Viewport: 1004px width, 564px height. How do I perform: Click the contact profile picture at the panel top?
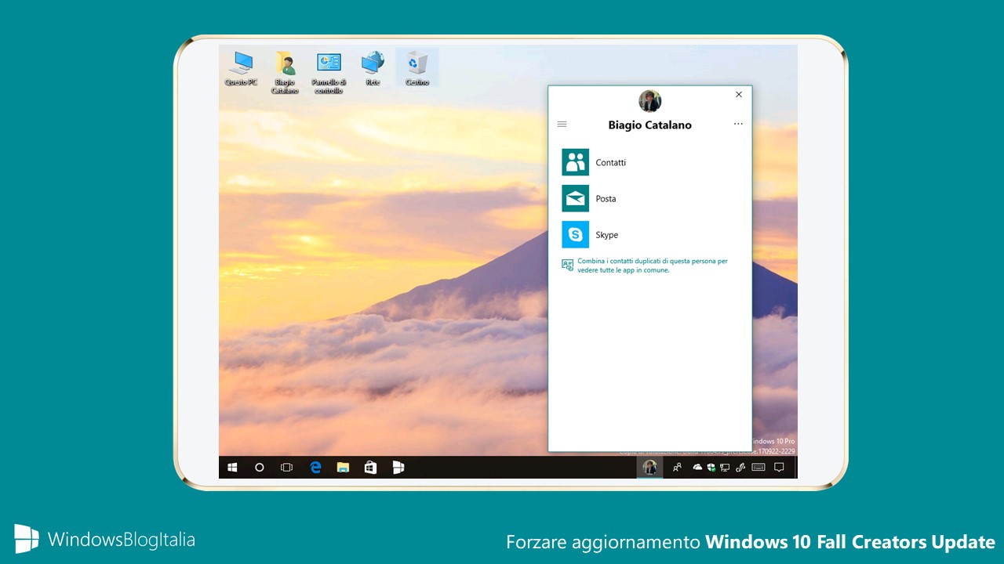click(649, 101)
